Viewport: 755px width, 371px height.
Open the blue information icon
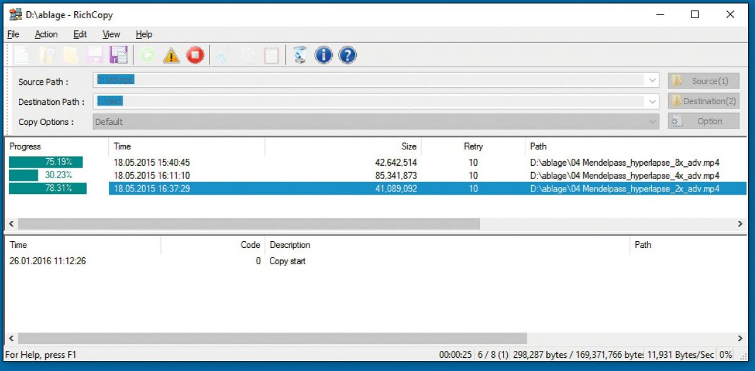(323, 55)
